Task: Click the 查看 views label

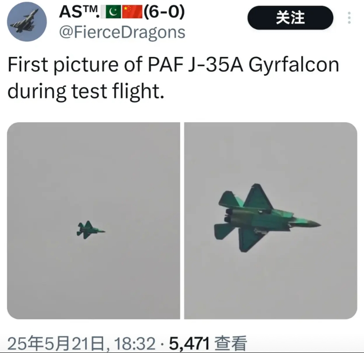Action: pyautogui.click(x=230, y=343)
